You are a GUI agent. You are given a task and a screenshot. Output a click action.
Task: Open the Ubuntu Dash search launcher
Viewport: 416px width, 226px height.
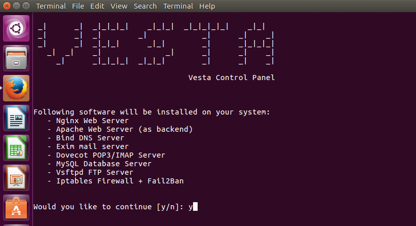[x=16, y=28]
